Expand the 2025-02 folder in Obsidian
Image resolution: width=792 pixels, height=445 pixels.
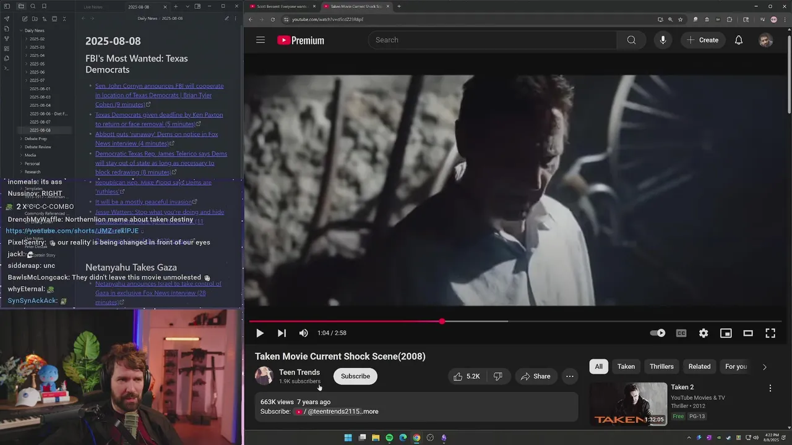(37, 39)
